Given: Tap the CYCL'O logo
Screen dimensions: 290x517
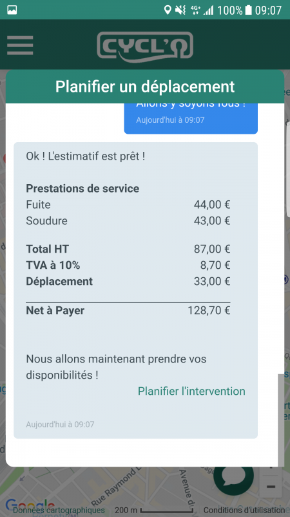Looking at the screenshot, I should tap(145, 47).
